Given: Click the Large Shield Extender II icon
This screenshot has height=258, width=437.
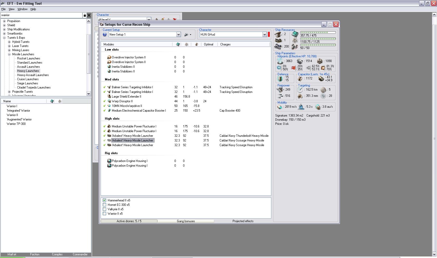Looking at the screenshot, I should click(109, 97).
